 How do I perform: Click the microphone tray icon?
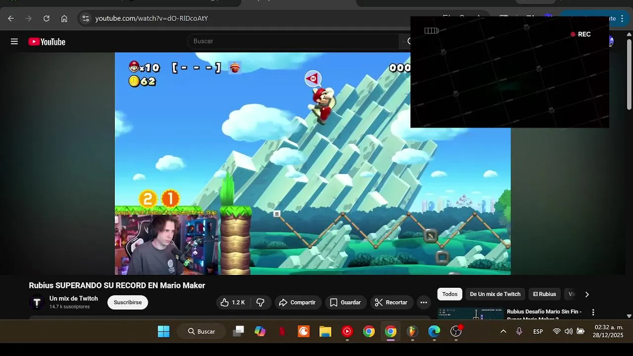click(x=519, y=331)
